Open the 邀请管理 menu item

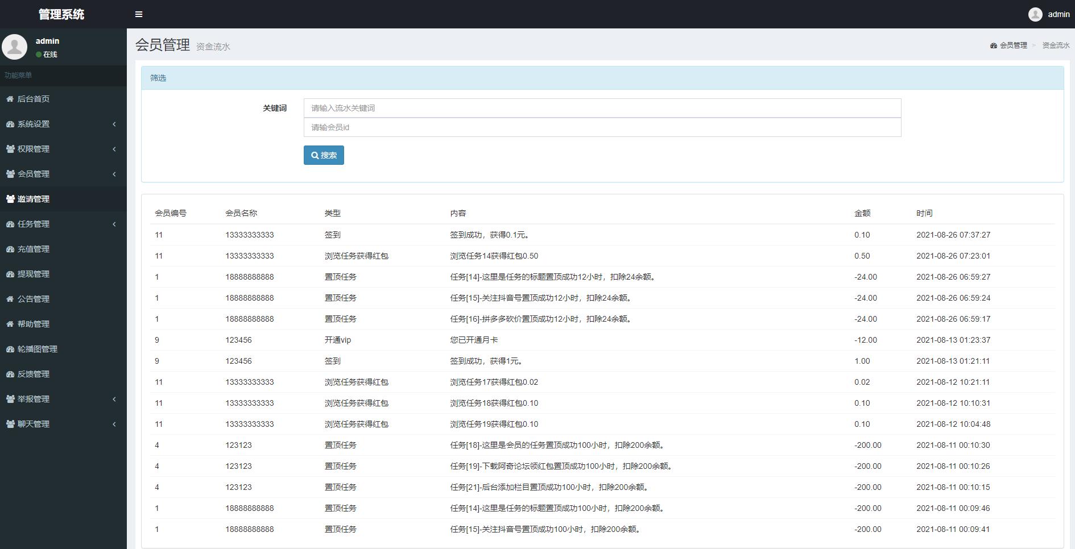(x=63, y=199)
